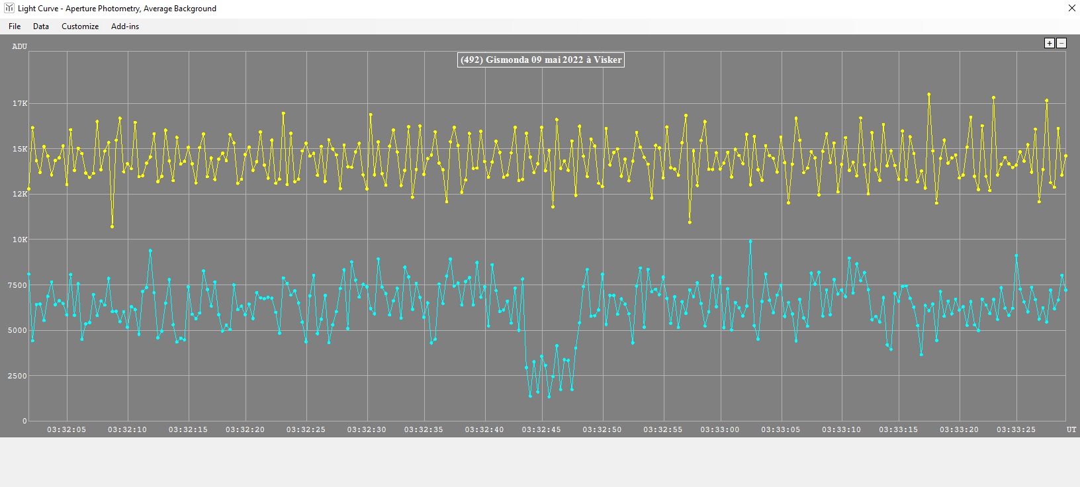Click the 03:32:45 time tick label

coord(541,429)
